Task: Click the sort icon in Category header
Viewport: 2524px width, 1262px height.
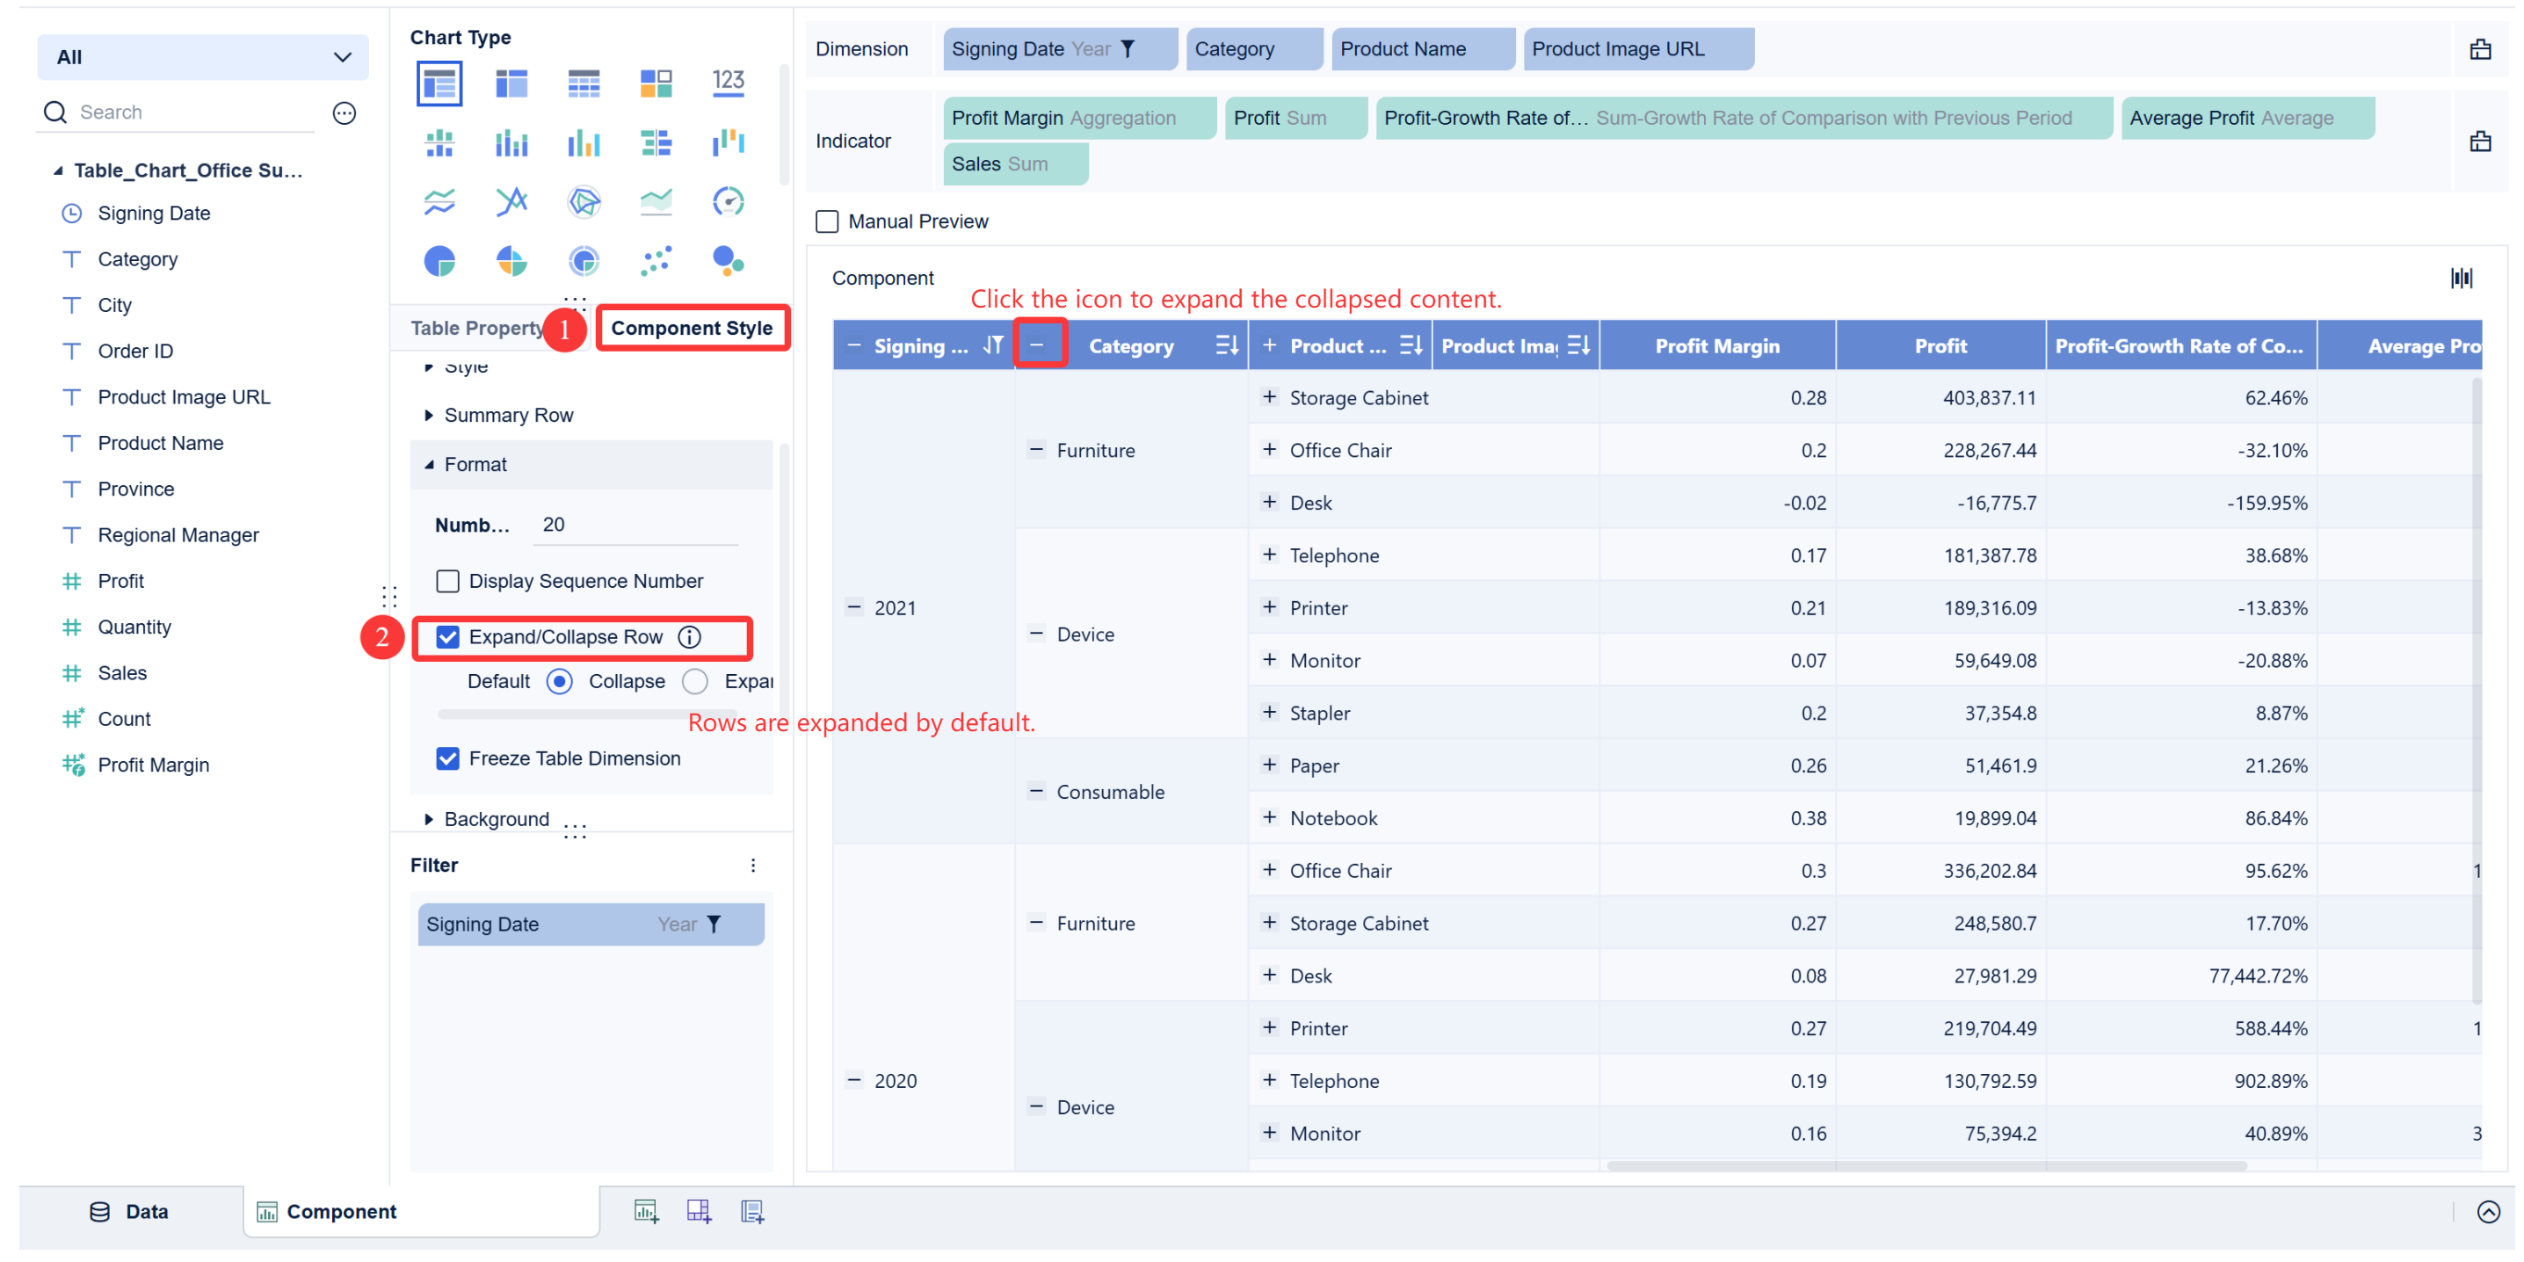Action: 1226,346
